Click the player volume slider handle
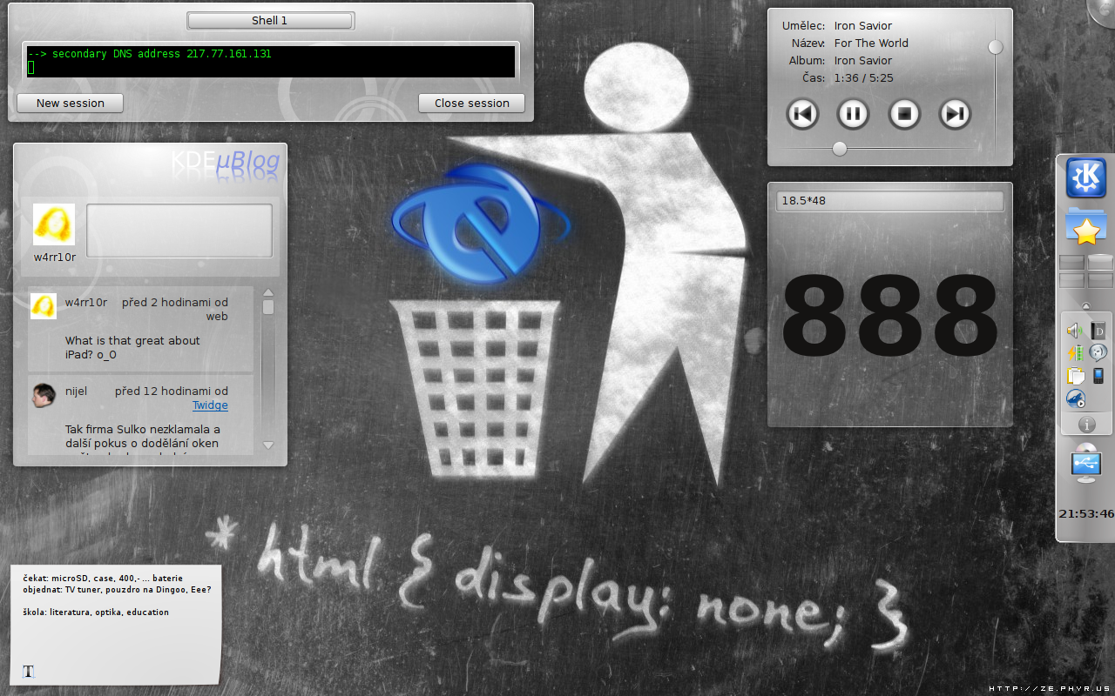The height and width of the screenshot is (696, 1115). [996, 47]
